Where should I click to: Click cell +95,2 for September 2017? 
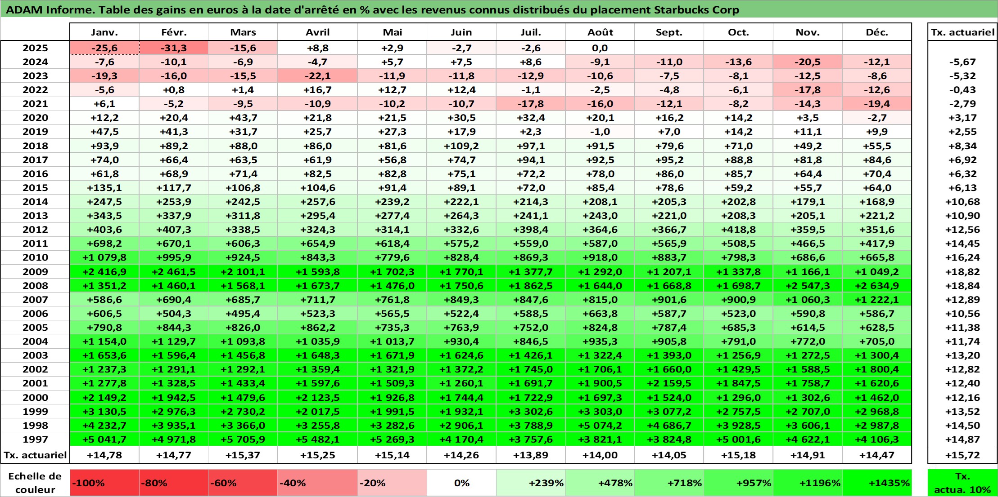pos(669,160)
